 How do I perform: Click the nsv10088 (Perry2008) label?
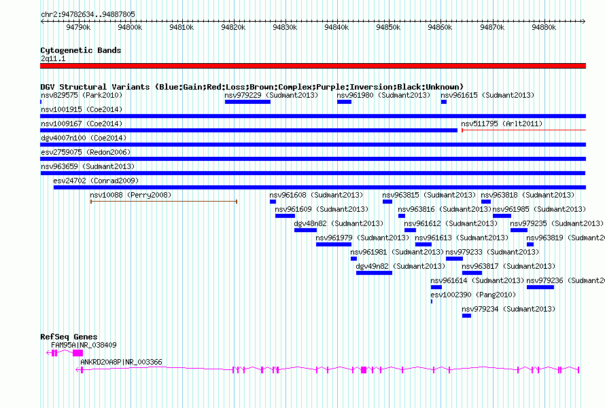(131, 195)
